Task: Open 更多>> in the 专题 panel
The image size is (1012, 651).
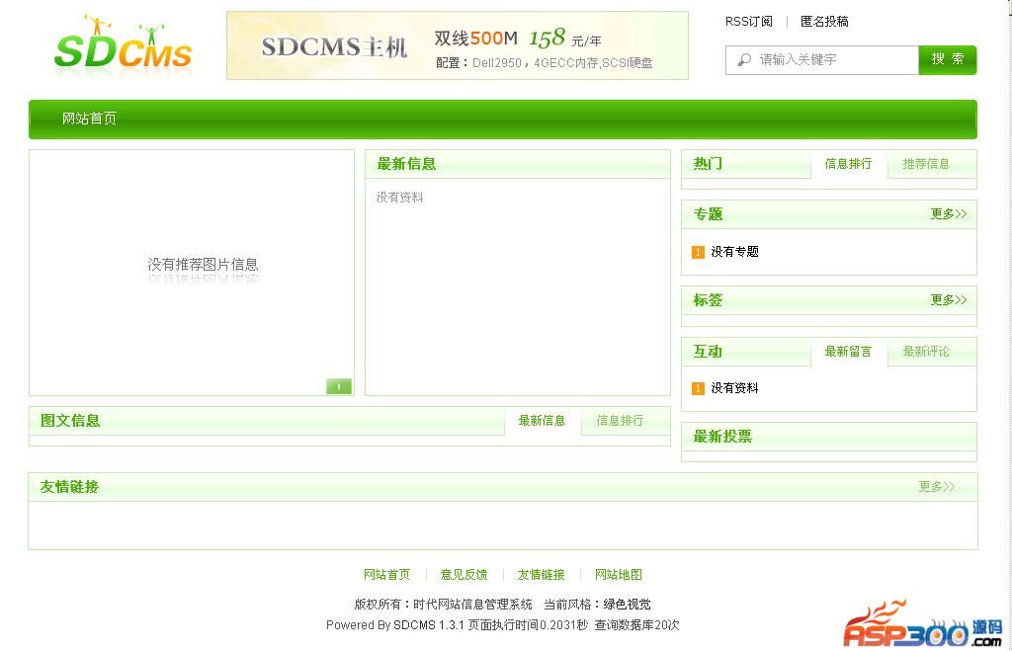Action: 948,214
